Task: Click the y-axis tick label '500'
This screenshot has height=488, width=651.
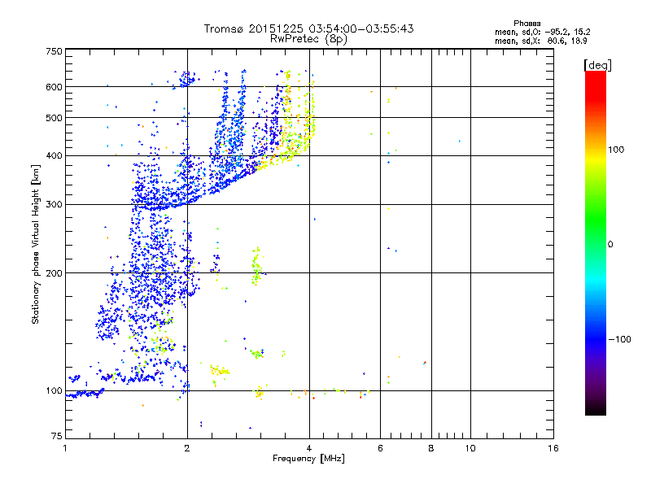Action: [54, 118]
